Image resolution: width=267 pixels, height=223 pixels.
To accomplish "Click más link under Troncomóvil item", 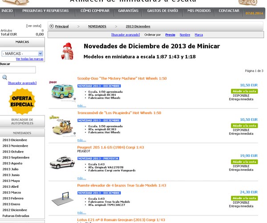I will coord(81,140).
